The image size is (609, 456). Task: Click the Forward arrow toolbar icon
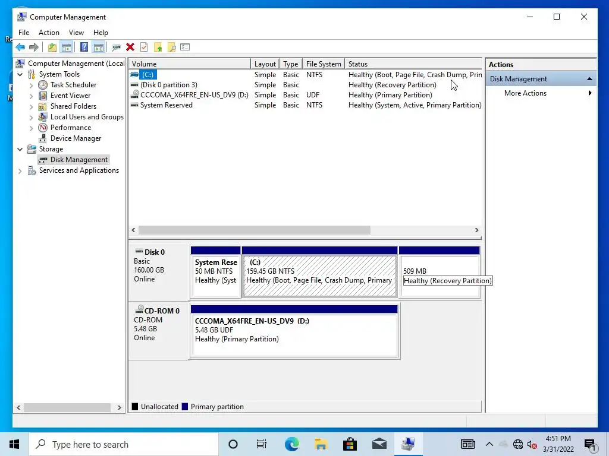coord(34,47)
